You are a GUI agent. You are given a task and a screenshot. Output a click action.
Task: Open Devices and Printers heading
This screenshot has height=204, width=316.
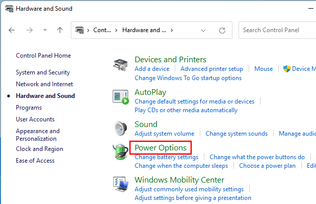point(170,60)
